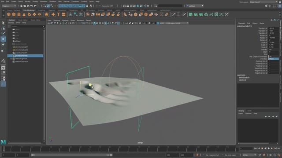This screenshot has width=282, height=158.
Task: Choose the Select tool arrow in the toolbox
Action: pyautogui.click(x=3, y=23)
